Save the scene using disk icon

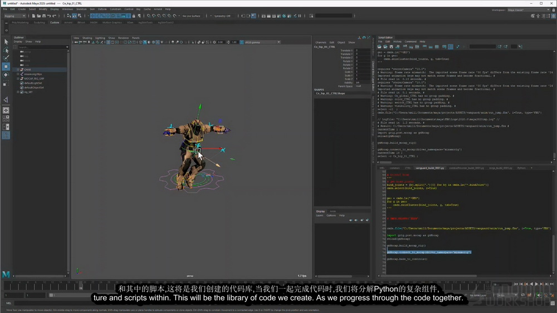pyautogui.click(x=43, y=16)
